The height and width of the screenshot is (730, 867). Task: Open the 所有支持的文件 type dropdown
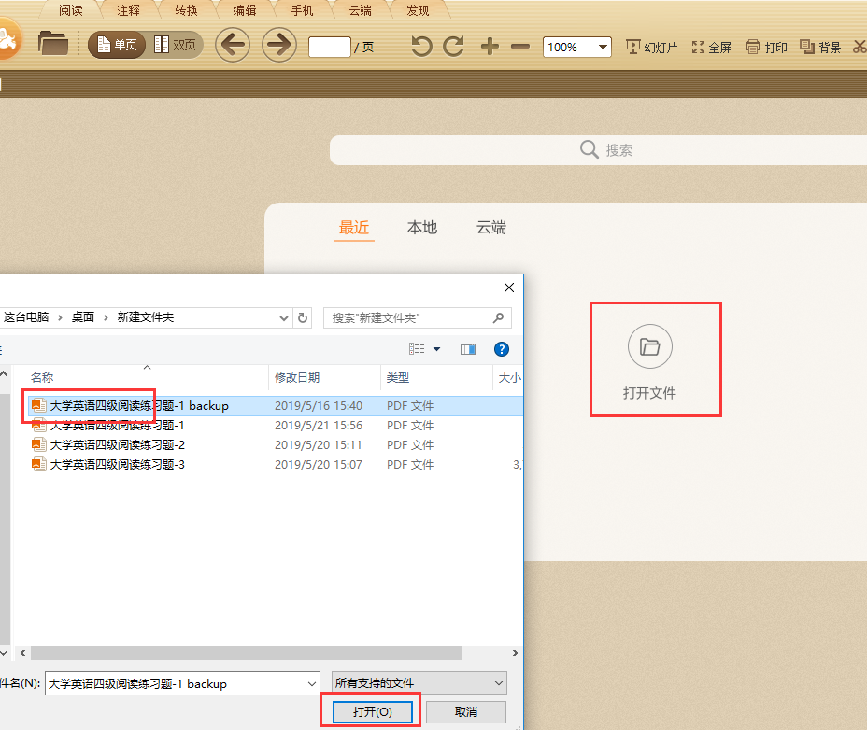419,683
